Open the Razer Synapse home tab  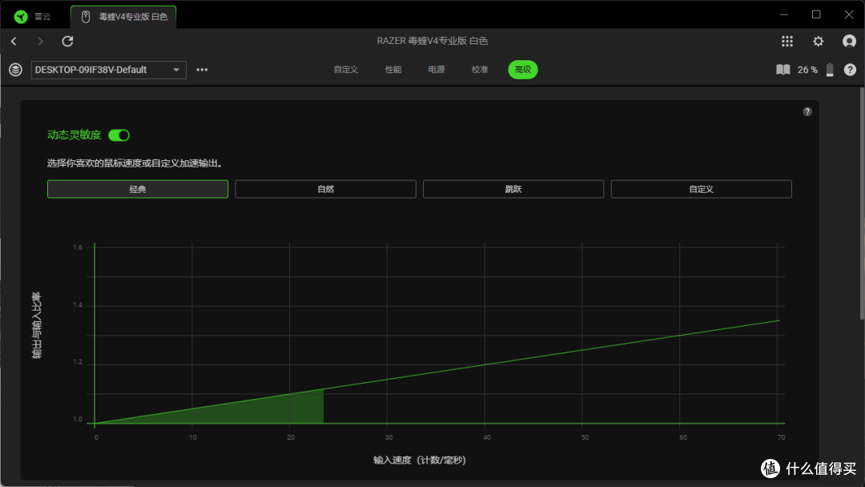[33, 17]
